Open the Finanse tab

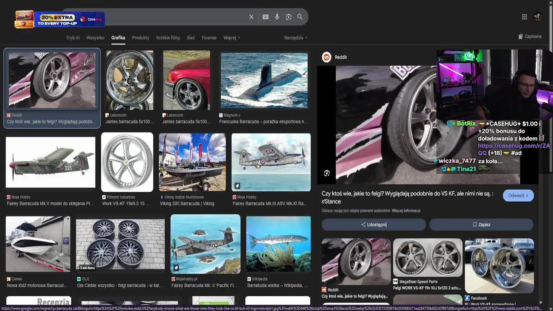209,38
